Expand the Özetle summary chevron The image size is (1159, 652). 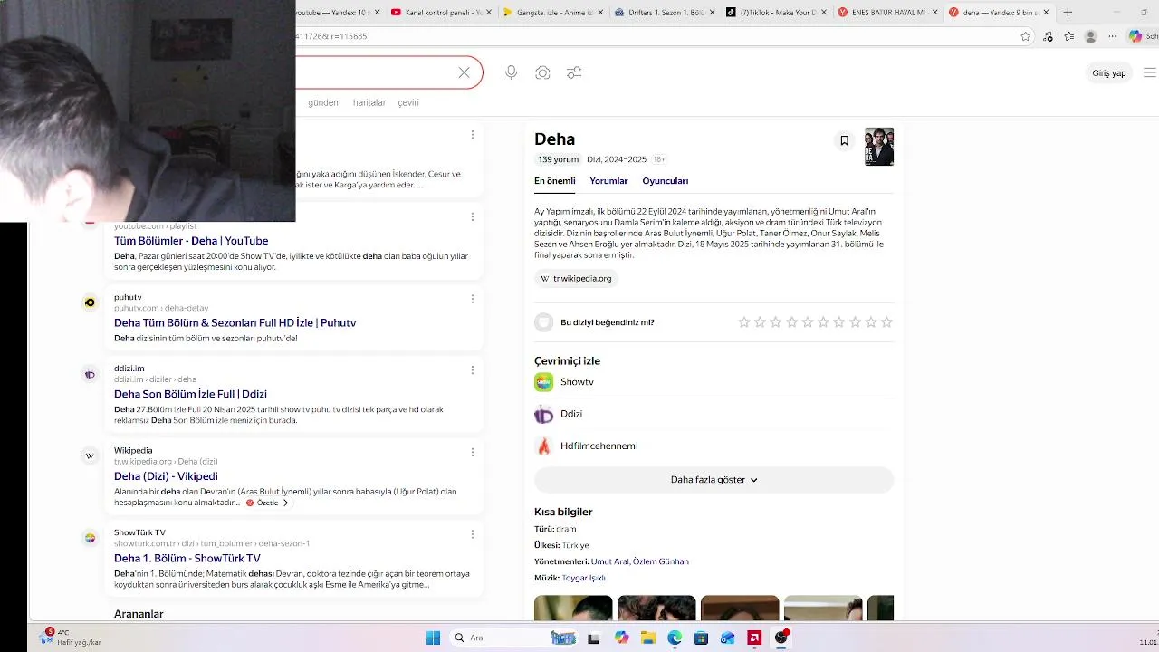tap(286, 503)
